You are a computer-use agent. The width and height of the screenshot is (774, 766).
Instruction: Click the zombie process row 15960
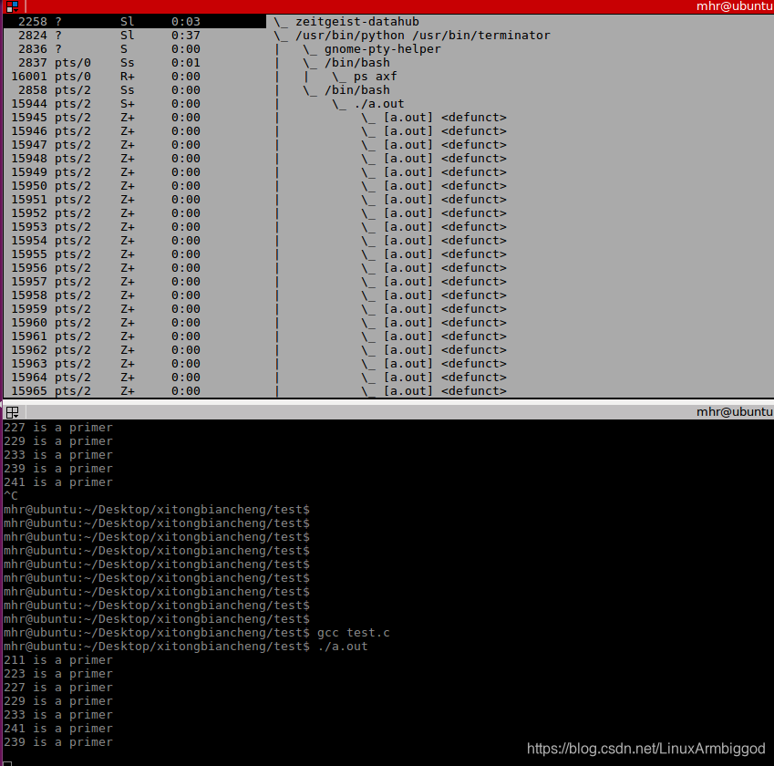(x=259, y=323)
